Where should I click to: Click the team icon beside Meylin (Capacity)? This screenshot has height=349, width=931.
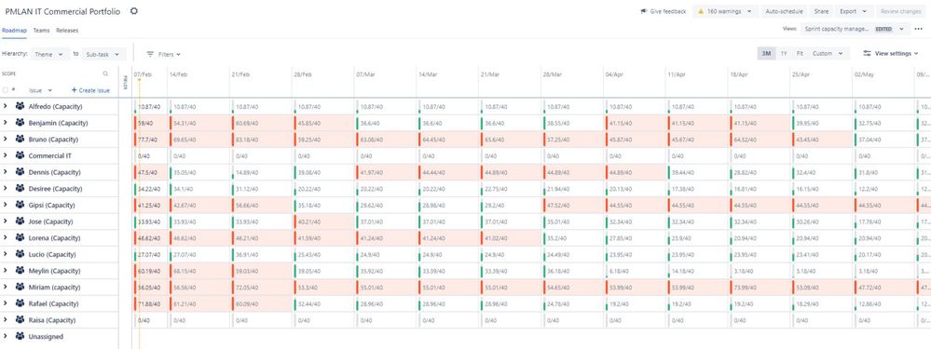point(20,270)
